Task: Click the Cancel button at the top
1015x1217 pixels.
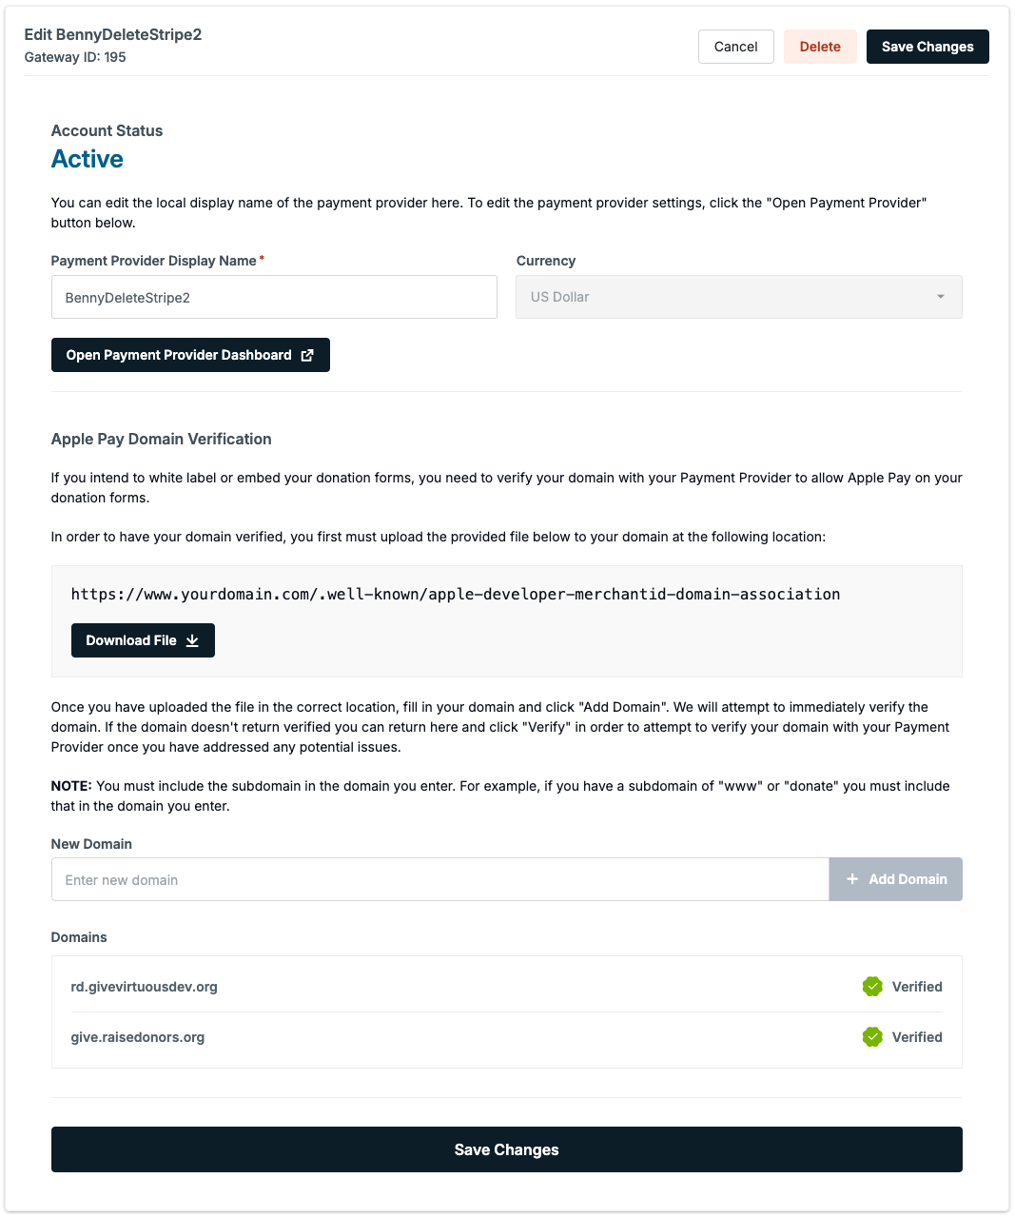Action: click(x=735, y=46)
